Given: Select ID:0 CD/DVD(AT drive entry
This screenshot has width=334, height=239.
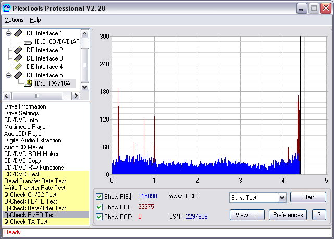Looking at the screenshot, I should tap(58, 42).
